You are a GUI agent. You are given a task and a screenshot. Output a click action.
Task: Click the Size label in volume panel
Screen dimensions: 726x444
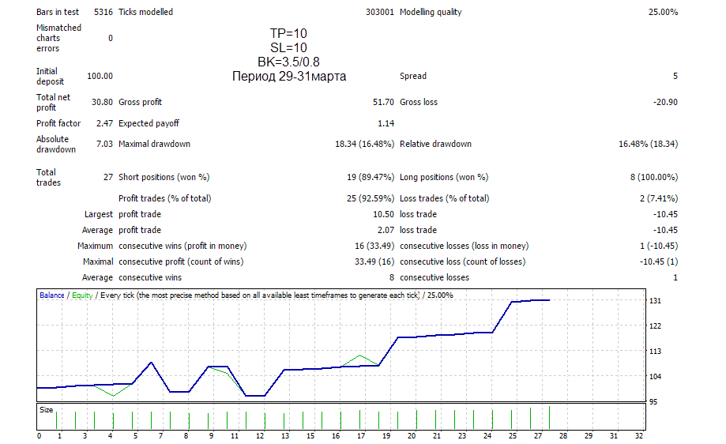pos(47,410)
